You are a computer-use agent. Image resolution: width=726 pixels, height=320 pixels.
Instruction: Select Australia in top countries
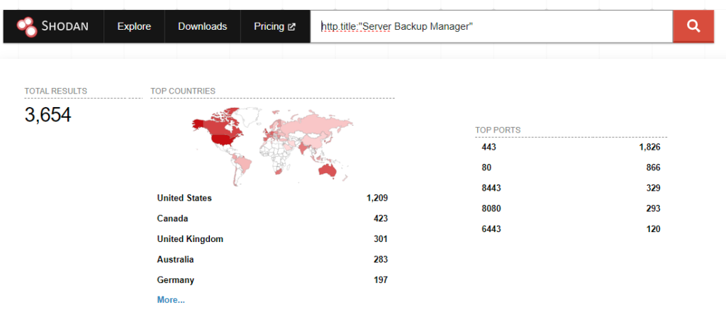pyautogui.click(x=175, y=259)
